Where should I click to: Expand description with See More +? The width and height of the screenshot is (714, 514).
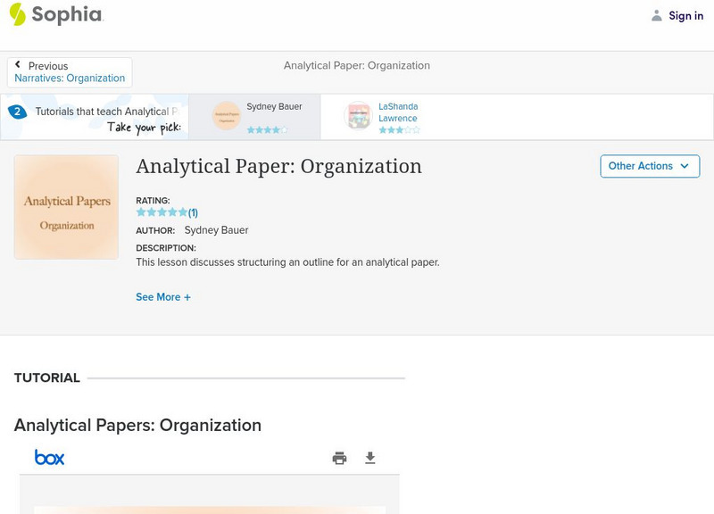click(163, 297)
